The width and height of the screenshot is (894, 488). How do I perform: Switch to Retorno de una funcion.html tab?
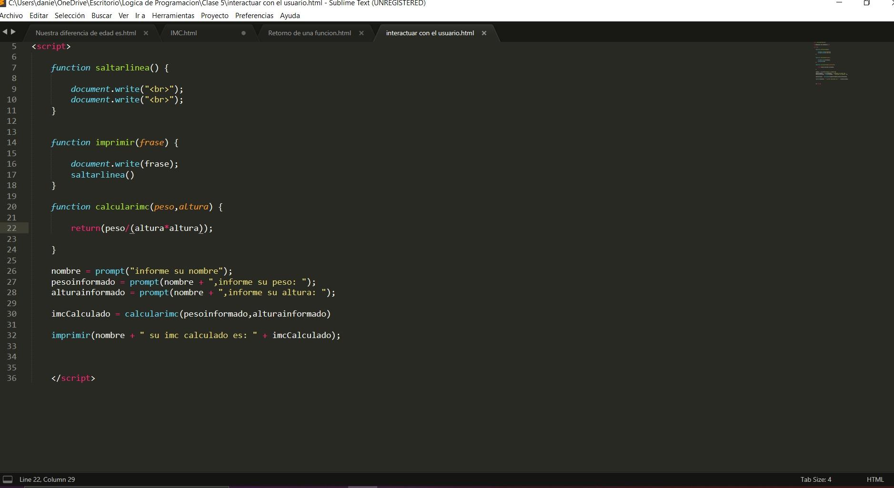310,33
